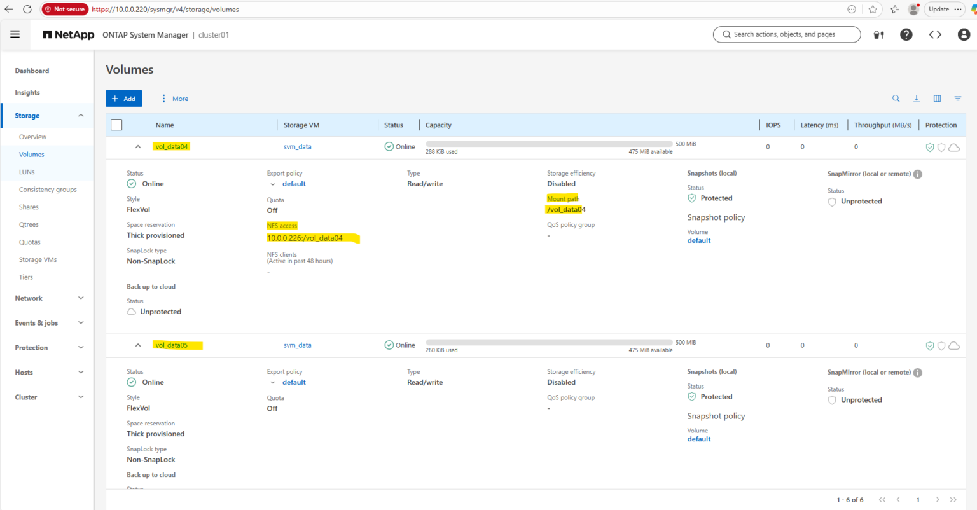Click the cloud backup icon for vol_data05
Viewport: 977px width, 510px height.
[x=953, y=345]
